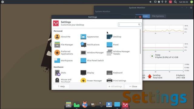Click the Settings header app icon

tap(56, 23)
